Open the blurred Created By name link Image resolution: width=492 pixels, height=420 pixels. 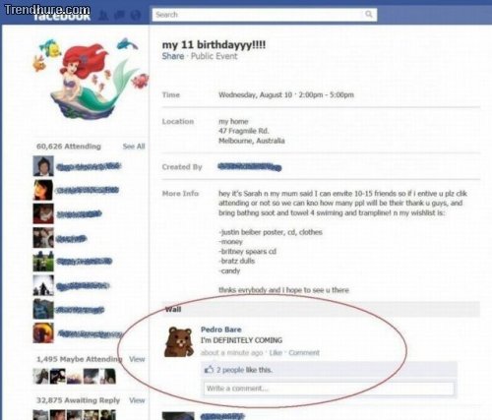click(x=250, y=166)
